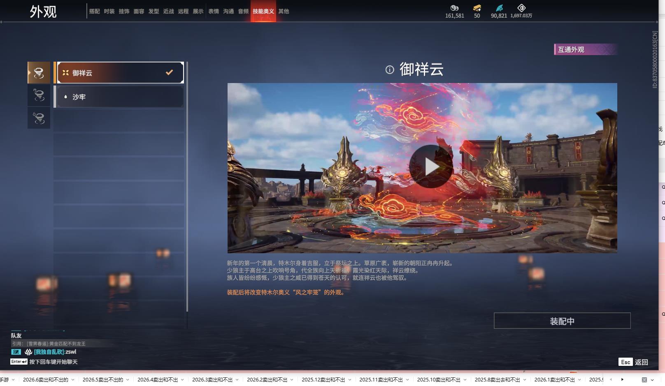Click the silver coin currency icon
This screenshot has width=665, height=386.
[x=454, y=8]
